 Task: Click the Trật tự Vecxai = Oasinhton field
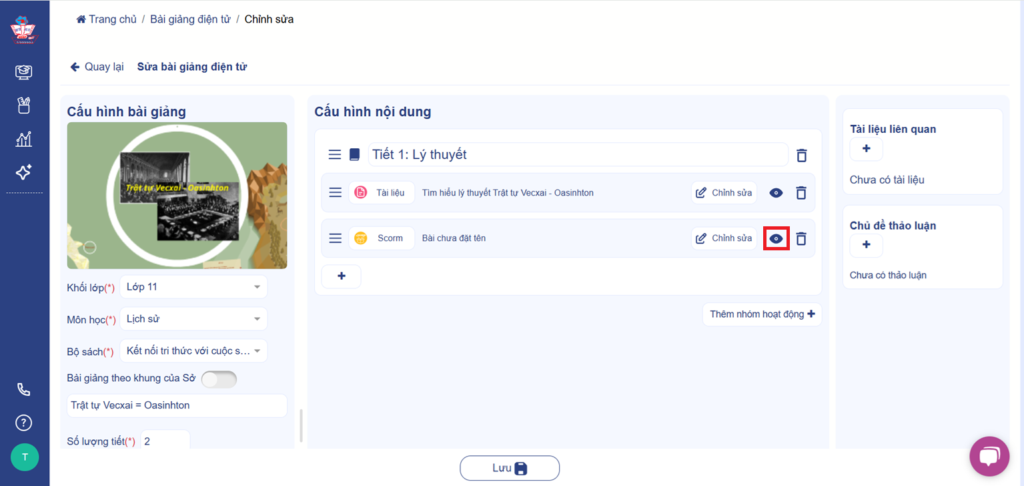click(177, 406)
